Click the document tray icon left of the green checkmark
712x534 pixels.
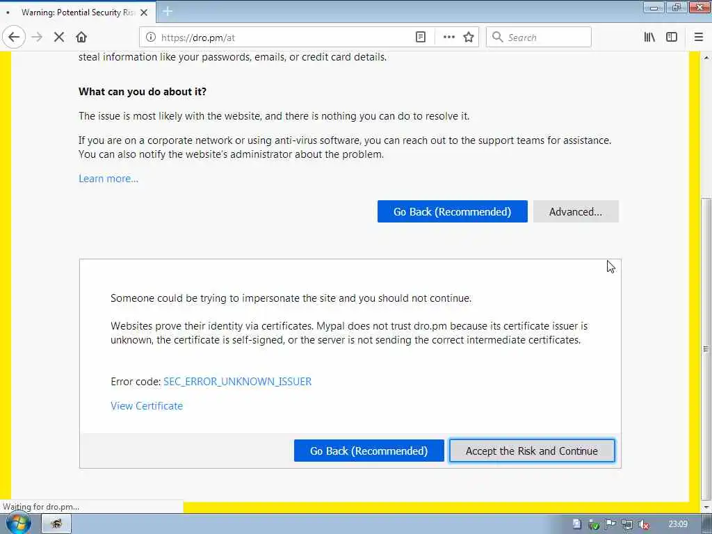576,524
